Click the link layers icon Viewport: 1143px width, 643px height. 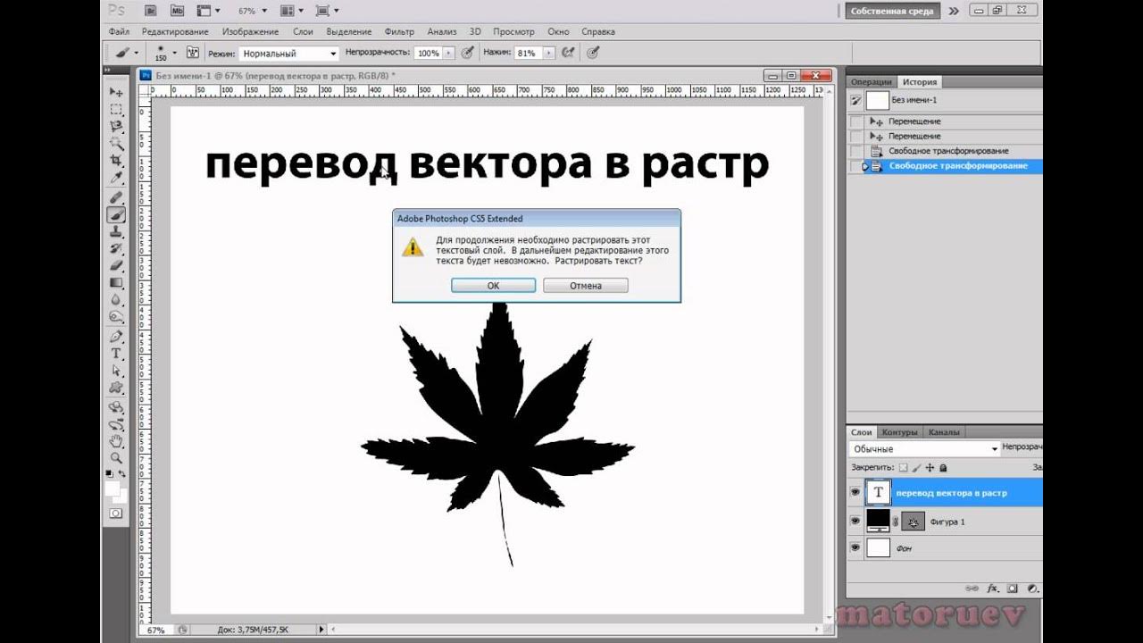(x=972, y=589)
